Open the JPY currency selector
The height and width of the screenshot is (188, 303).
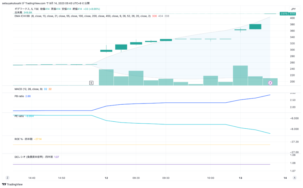click(293, 9)
